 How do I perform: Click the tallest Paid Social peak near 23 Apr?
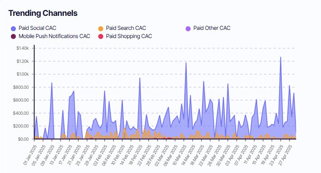click(280, 57)
